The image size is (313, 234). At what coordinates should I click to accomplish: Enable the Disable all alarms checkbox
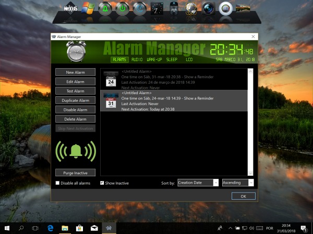58,183
